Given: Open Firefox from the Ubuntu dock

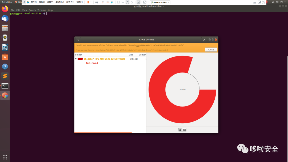Looking at the screenshot, I should (5, 9).
